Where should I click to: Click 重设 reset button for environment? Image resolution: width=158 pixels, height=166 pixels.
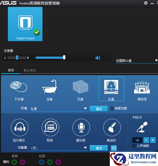(x=99, y=109)
